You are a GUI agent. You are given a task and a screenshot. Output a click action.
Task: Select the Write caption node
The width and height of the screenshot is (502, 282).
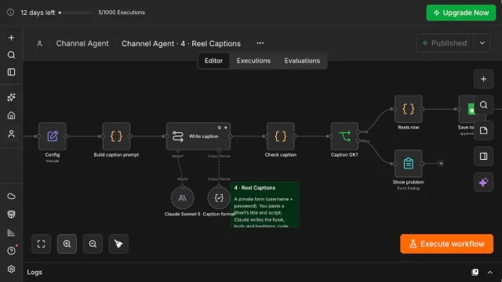pos(198,136)
